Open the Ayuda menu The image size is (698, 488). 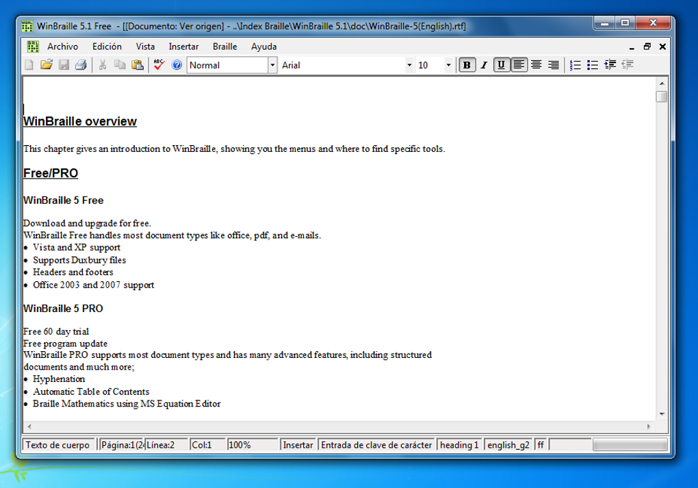[263, 47]
